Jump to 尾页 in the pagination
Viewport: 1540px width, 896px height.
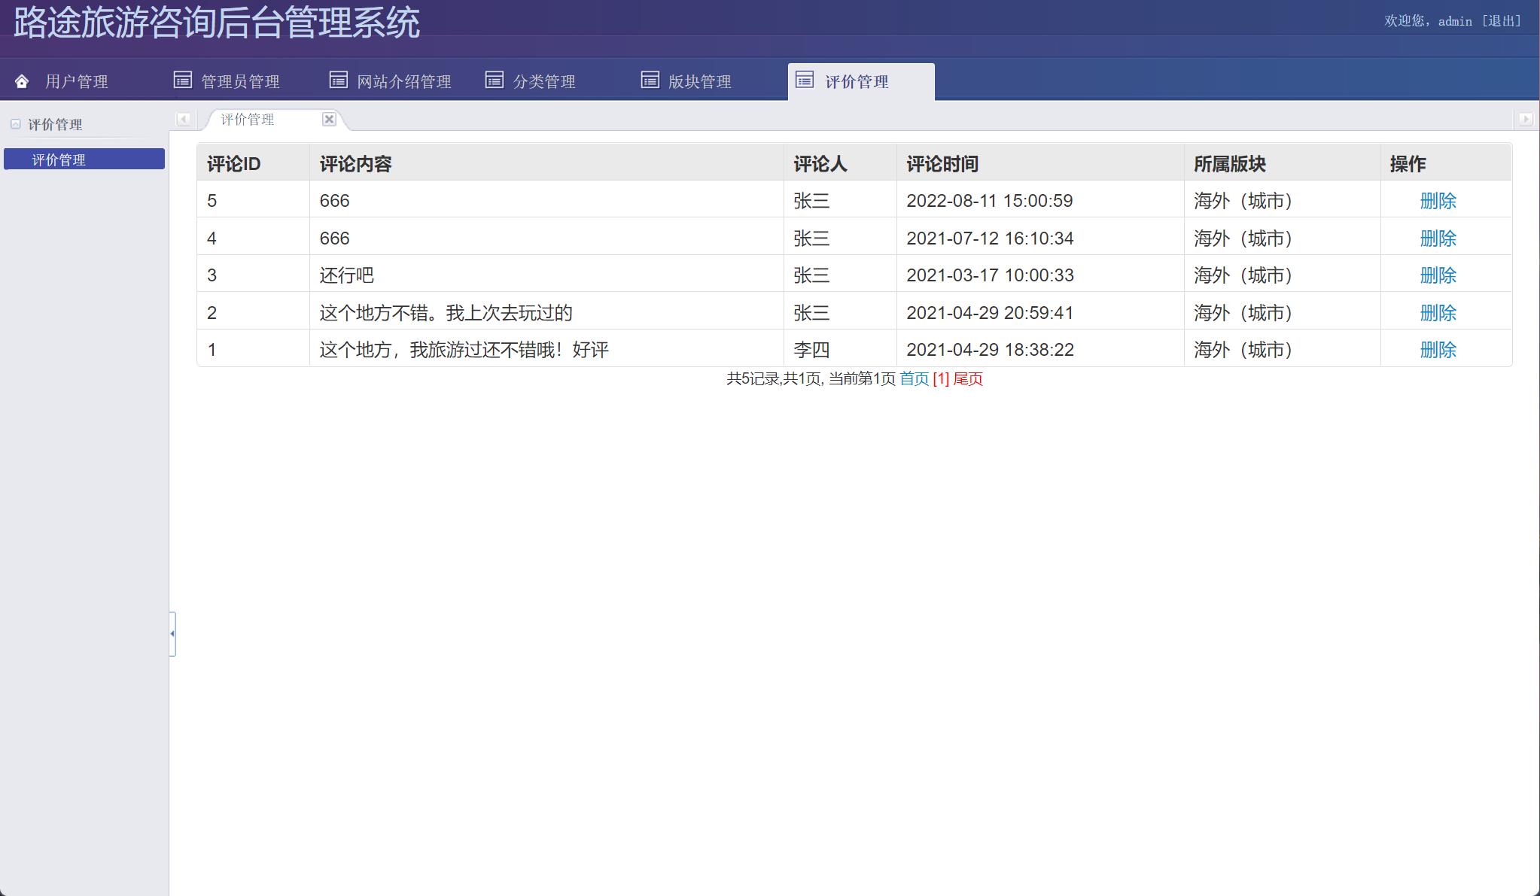point(968,378)
